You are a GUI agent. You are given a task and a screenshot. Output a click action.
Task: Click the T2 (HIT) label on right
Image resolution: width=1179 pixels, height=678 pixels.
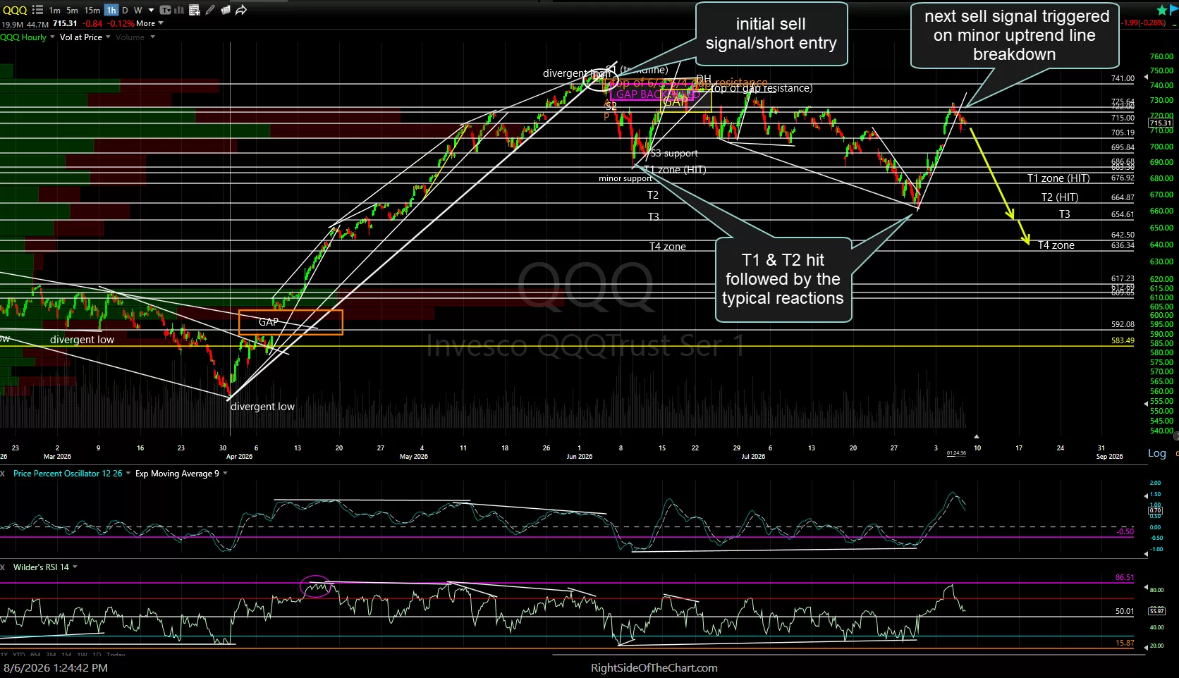pyautogui.click(x=1060, y=197)
